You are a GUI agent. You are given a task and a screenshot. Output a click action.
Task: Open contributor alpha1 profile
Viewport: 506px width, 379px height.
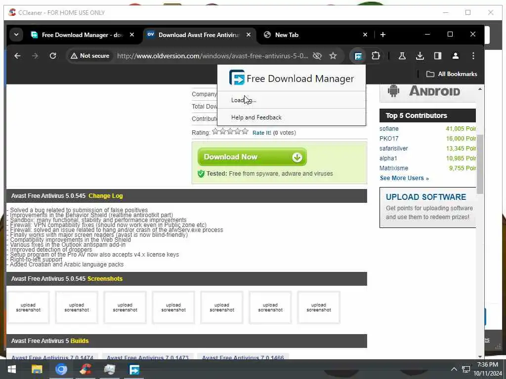pos(388,158)
